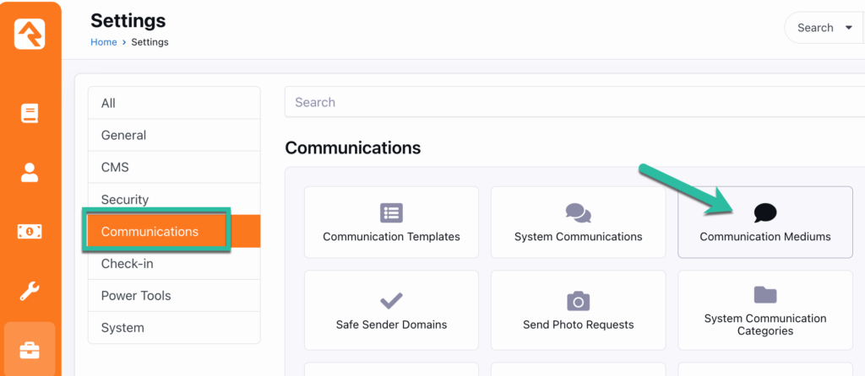
Task: Click the Rock RMS logo icon
Action: coord(30,34)
